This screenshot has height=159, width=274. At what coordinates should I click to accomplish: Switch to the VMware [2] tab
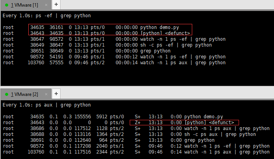(27, 94)
